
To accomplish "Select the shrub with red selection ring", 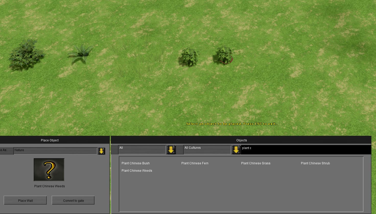I will click(x=224, y=55).
